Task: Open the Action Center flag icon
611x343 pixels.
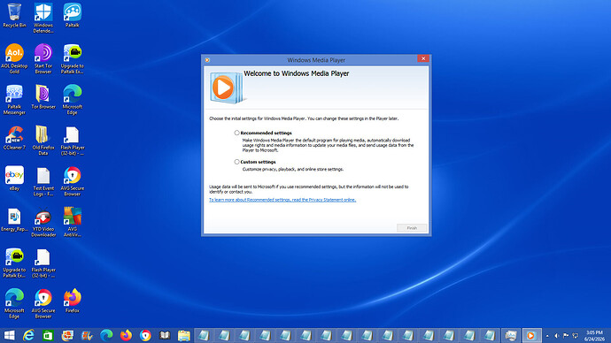Action: click(x=566, y=336)
